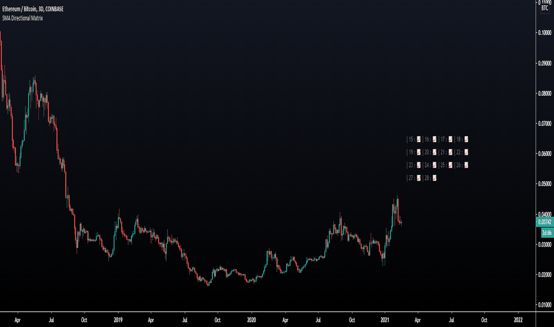Viewport: 554px width, 327px height.
Task: Click the chart-up icon next to 20
Action: click(x=435, y=152)
